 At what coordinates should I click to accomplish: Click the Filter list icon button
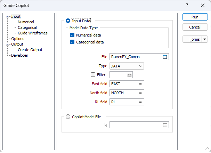coord(129,75)
